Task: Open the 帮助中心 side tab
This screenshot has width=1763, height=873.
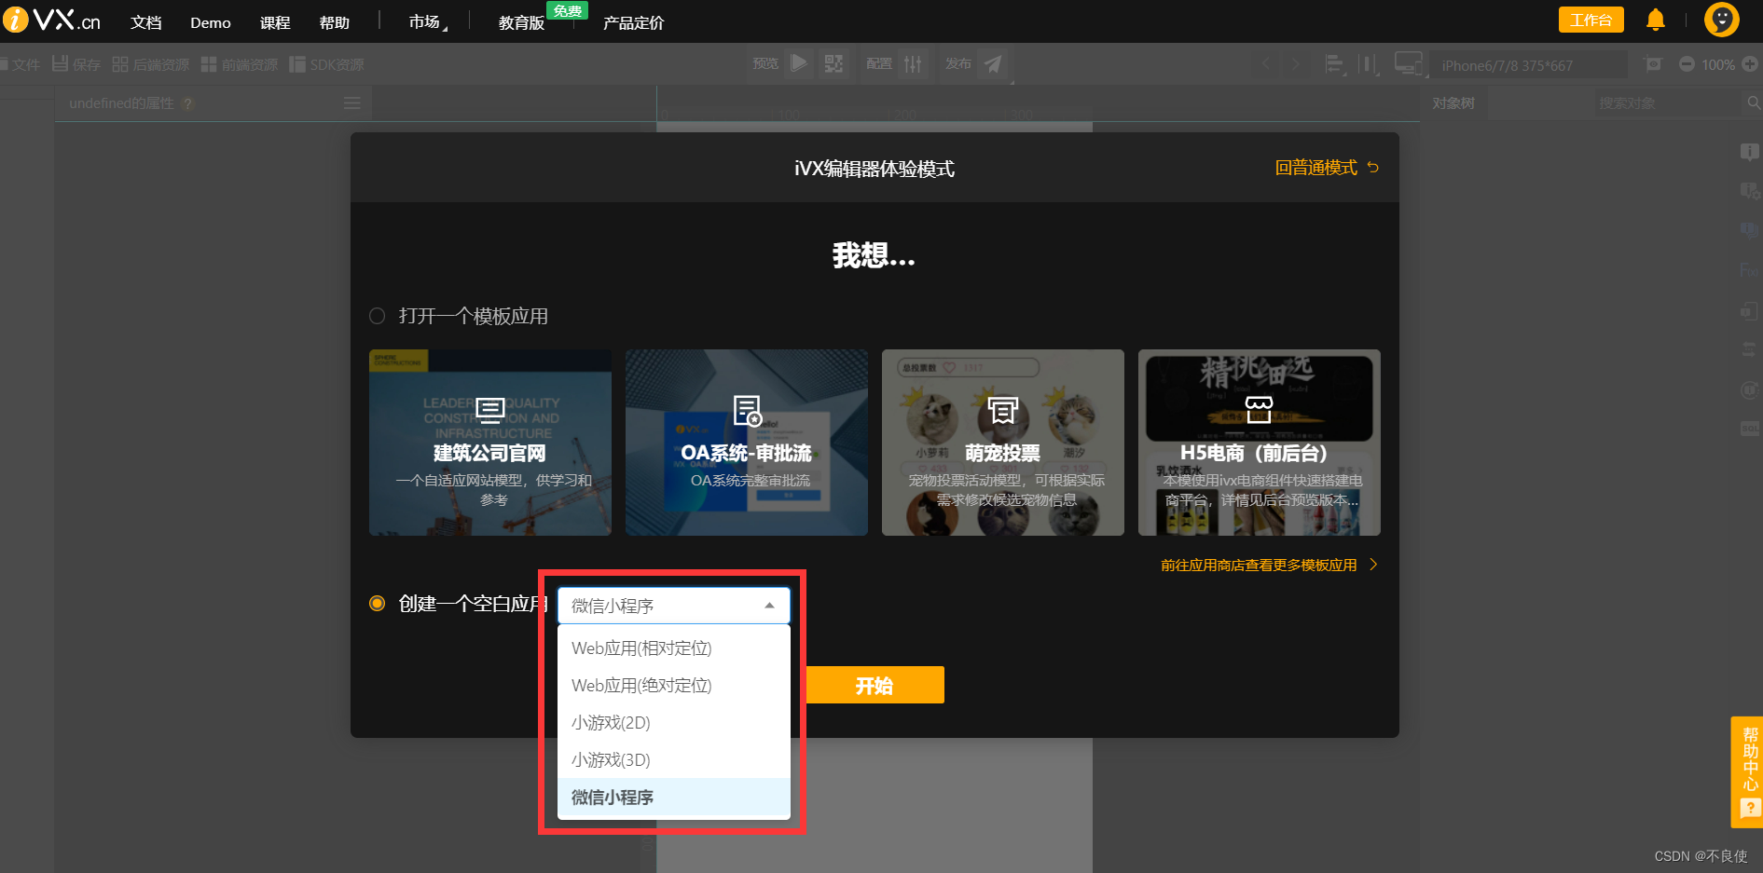Action: [x=1748, y=771]
